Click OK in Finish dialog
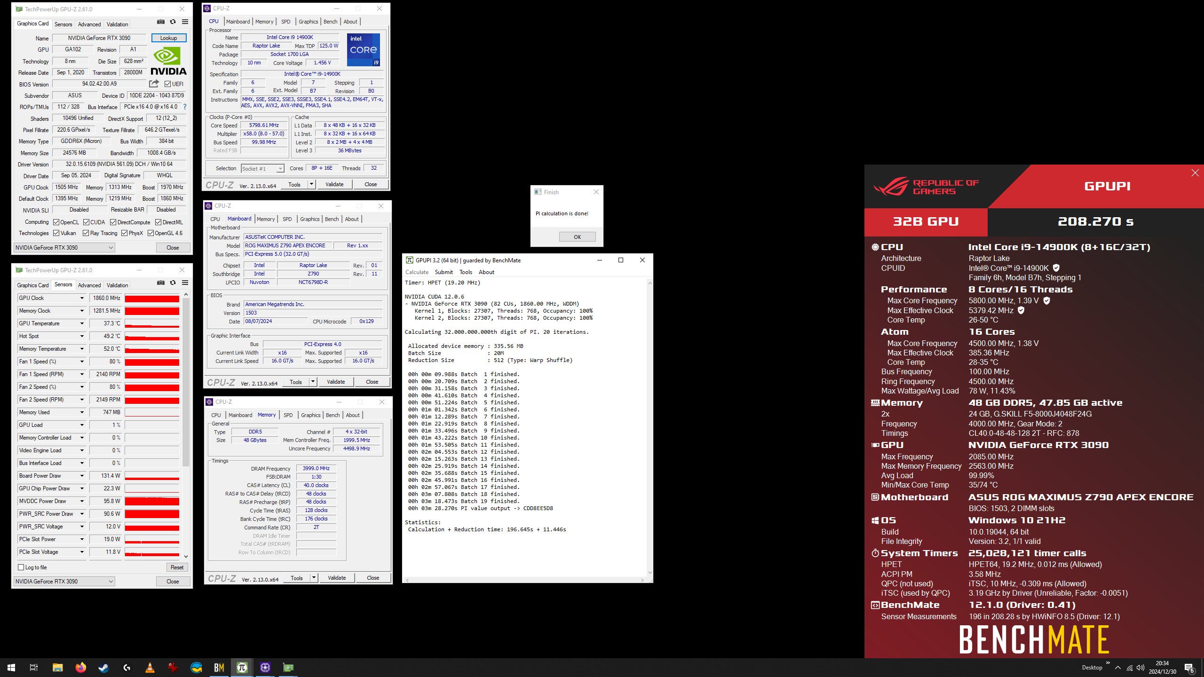Screen dimensions: 1204x677 click(577, 237)
